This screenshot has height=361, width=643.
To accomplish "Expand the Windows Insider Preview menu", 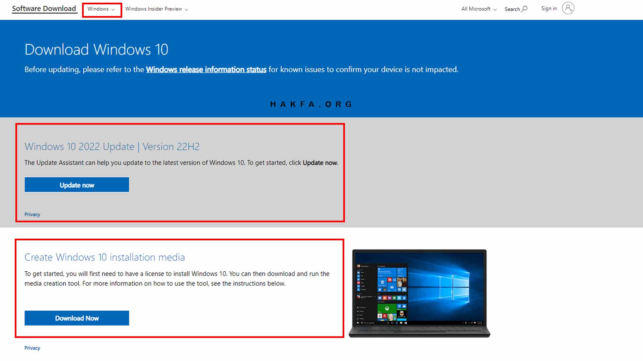I will click(156, 9).
